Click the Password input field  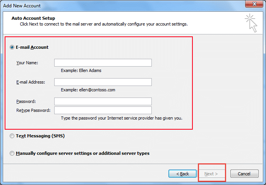click(x=103, y=101)
